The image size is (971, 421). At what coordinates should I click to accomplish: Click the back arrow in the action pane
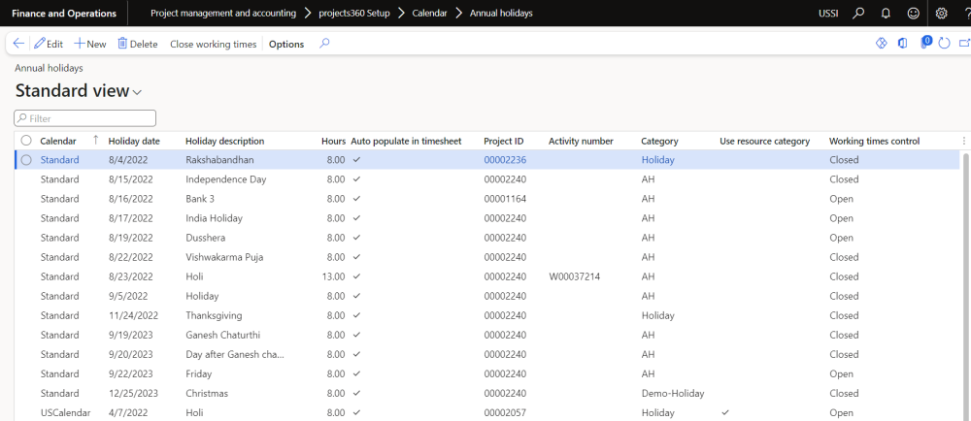(x=18, y=44)
